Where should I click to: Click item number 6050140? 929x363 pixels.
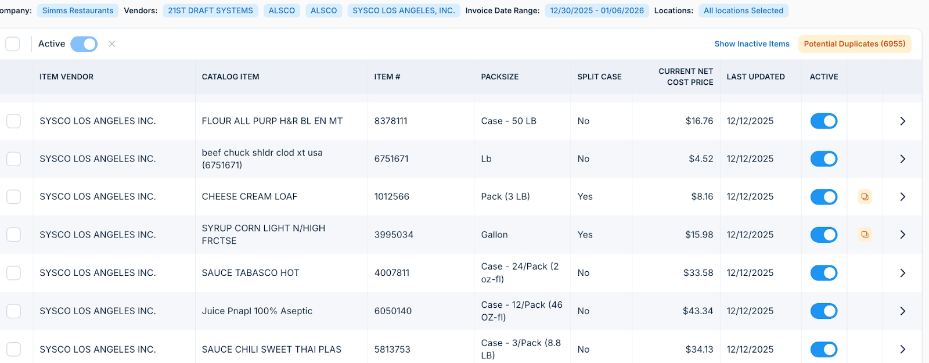point(393,311)
